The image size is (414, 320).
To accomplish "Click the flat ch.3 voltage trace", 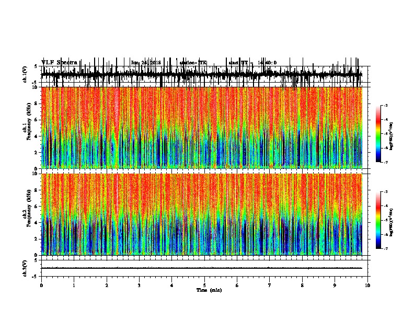I will coord(202,268).
